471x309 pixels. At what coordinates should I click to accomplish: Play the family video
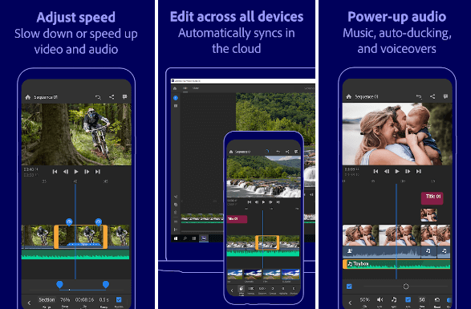[x=397, y=171]
